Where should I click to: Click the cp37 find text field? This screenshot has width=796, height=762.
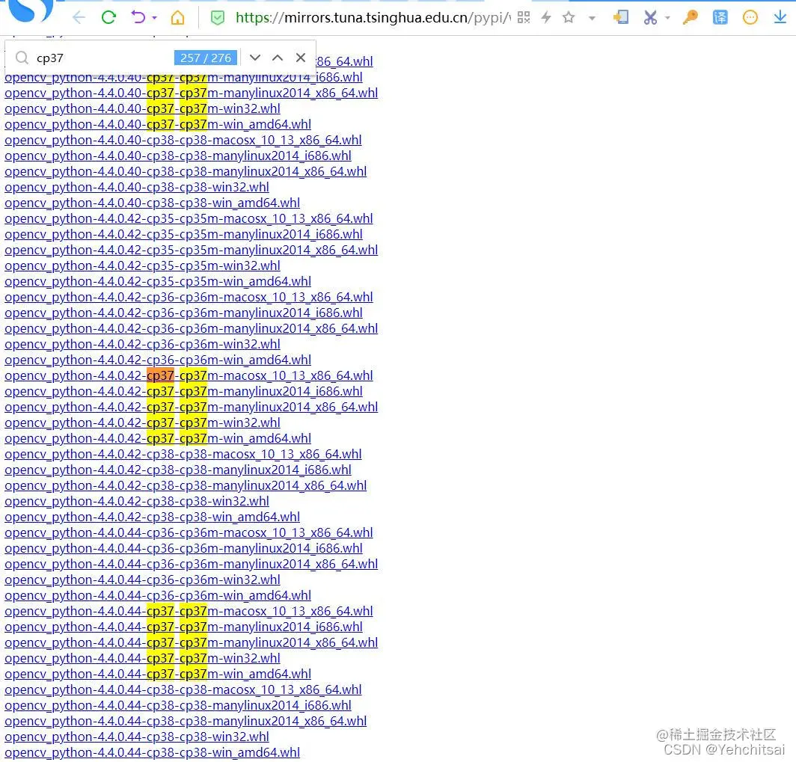pyautogui.click(x=102, y=58)
